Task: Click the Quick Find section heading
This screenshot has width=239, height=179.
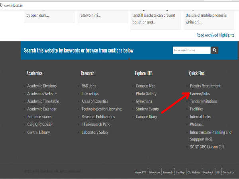Action: (x=197, y=73)
